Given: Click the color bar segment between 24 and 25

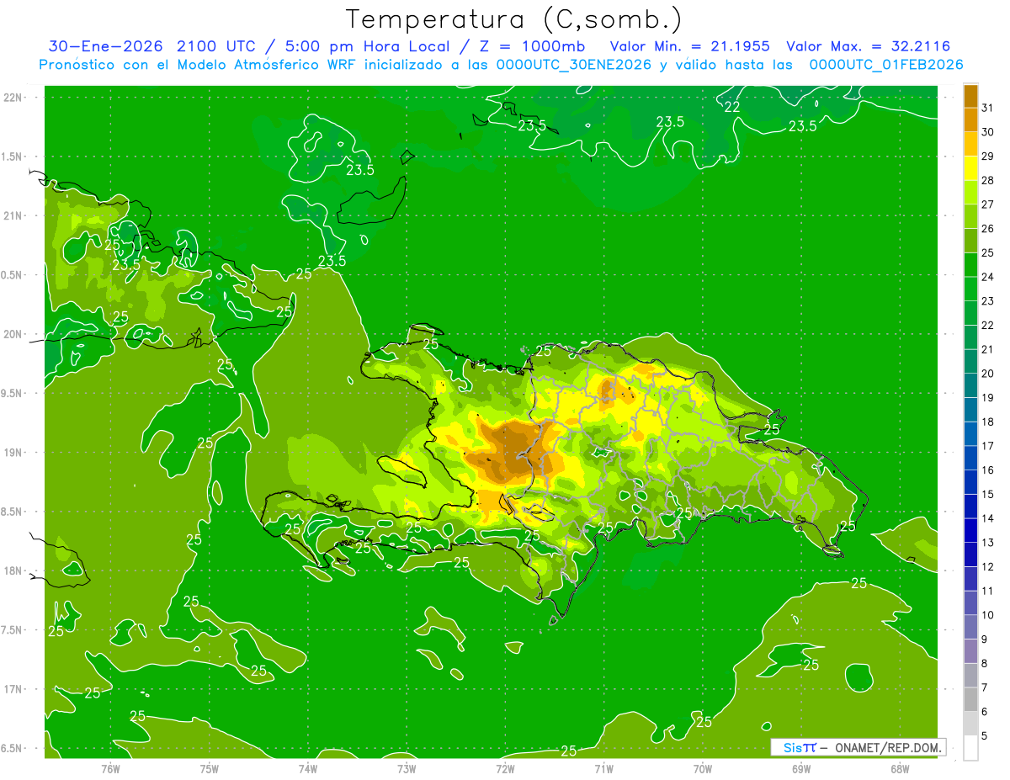Looking at the screenshot, I should (x=970, y=265).
